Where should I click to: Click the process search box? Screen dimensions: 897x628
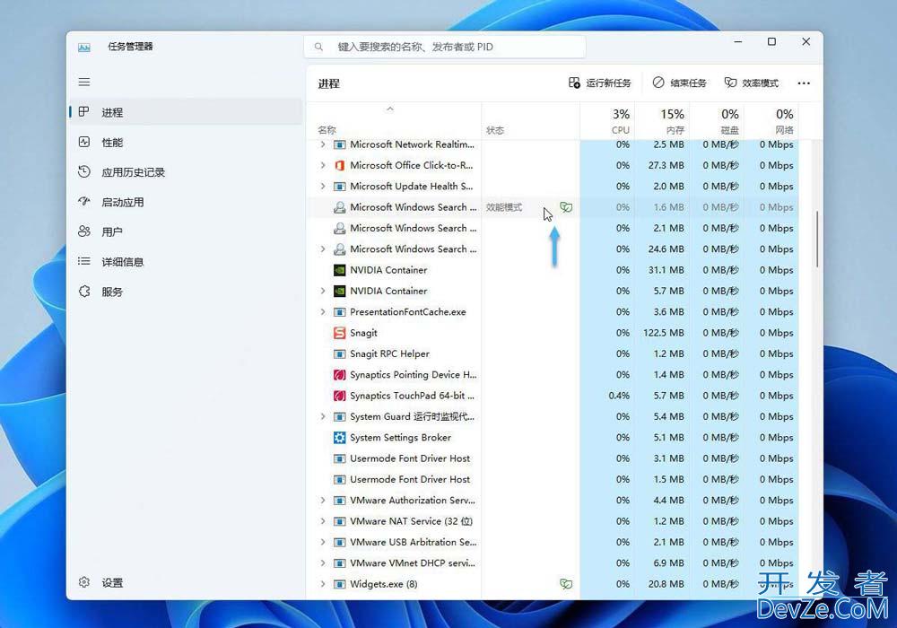click(x=445, y=47)
